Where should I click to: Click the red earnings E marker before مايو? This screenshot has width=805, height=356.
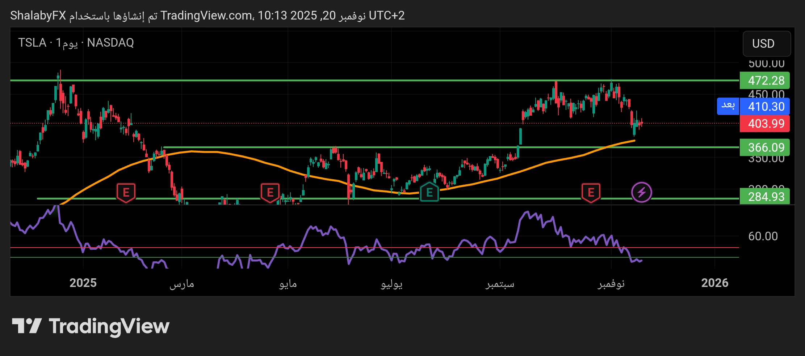coord(270,192)
